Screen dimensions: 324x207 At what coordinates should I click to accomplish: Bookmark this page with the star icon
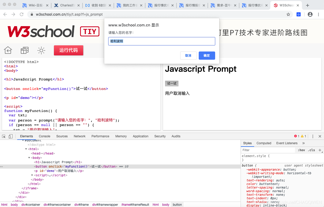288,15
